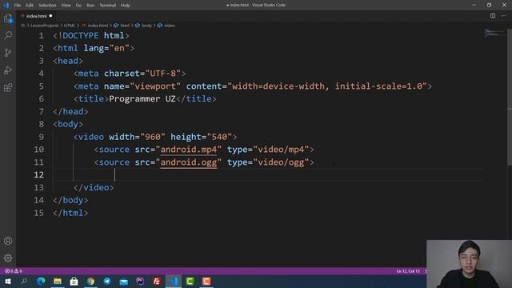The image size is (512, 288).
Task: Click the closing </video> tag
Action: [x=94, y=187]
